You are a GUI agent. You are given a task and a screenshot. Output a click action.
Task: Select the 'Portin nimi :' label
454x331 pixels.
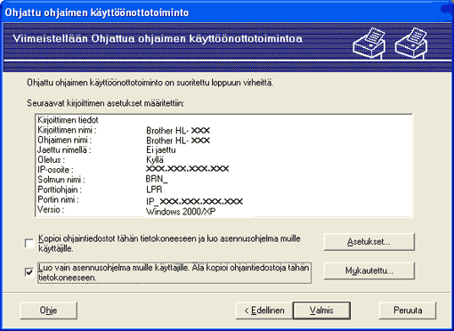pyautogui.click(x=58, y=199)
